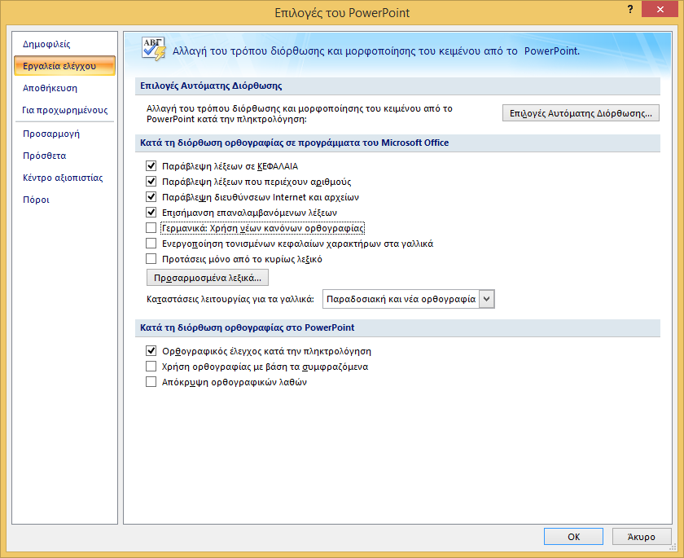Click the 'Επιλογές του PowerPoint' title bar
684x558 pixels.
click(342, 13)
